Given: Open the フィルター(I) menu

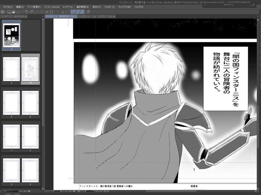Looking at the screenshot, I should click(x=109, y=7).
